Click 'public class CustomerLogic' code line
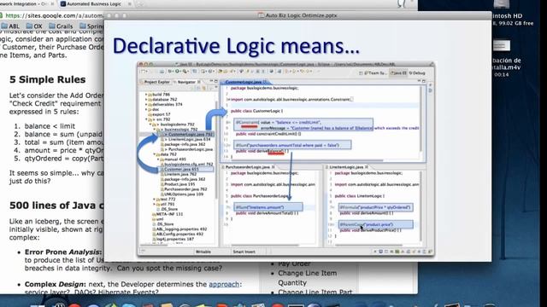Viewport: 547px width, 307px height. [256, 111]
